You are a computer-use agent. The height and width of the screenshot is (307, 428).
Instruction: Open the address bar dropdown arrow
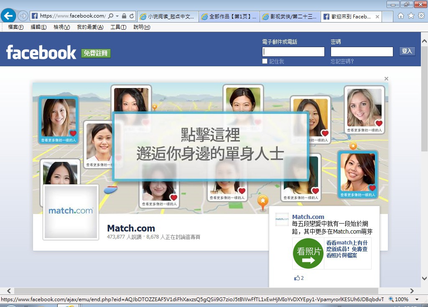117,16
